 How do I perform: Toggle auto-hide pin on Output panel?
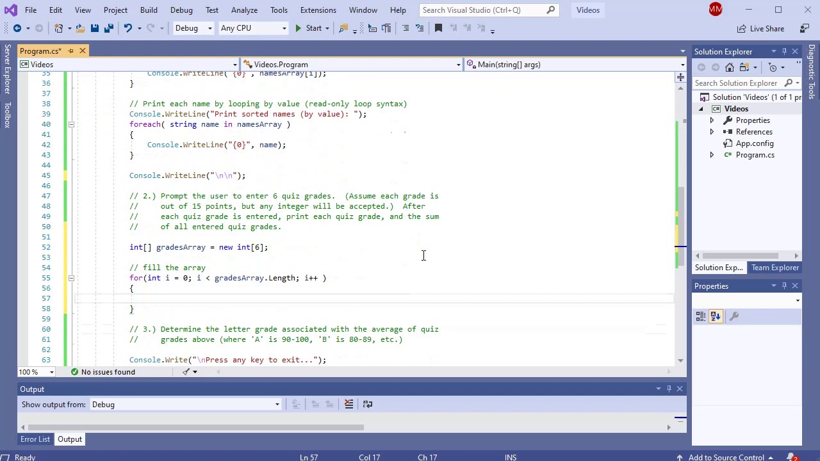[x=669, y=389]
